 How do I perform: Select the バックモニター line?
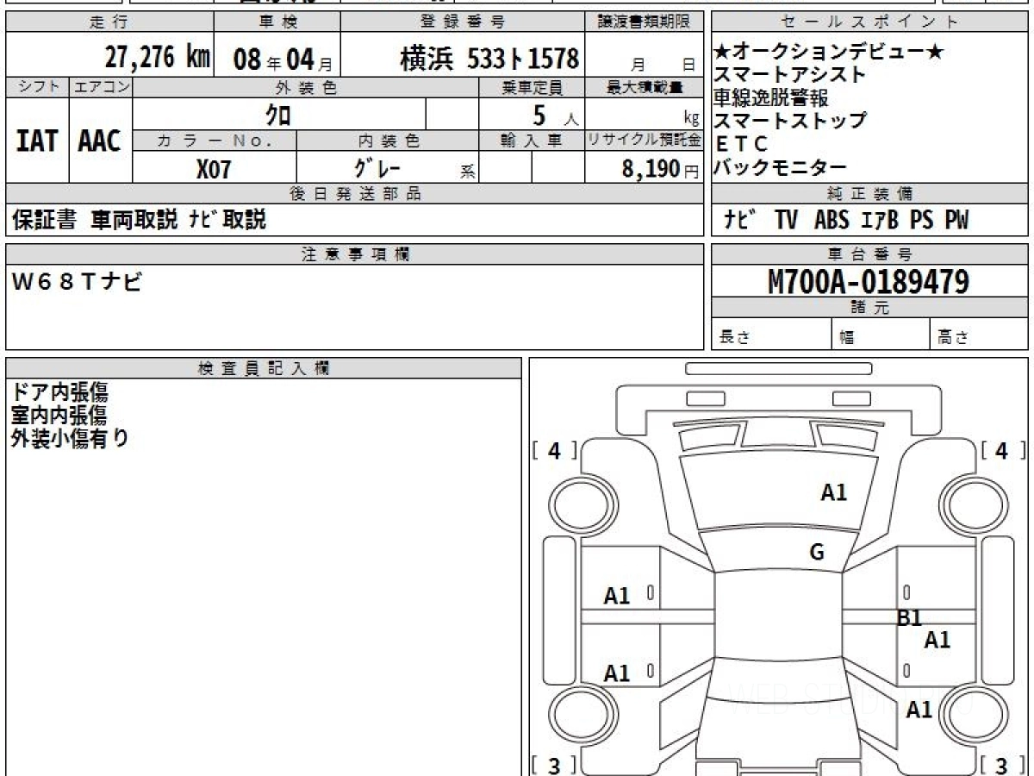click(781, 167)
